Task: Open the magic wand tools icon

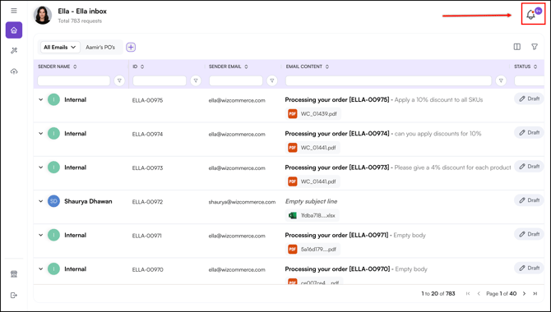Action: (14, 51)
